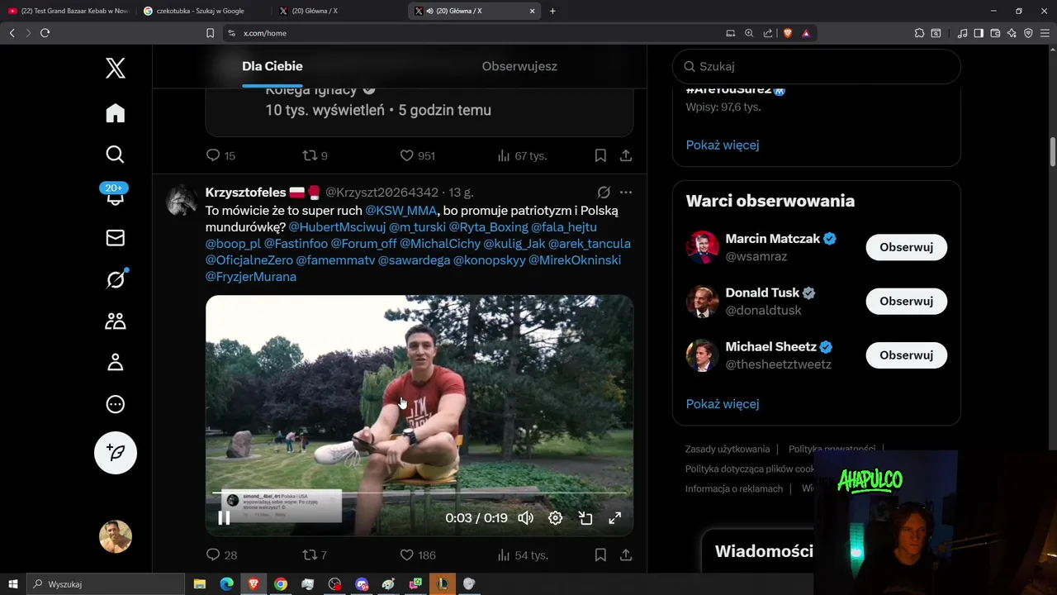This screenshot has height=595, width=1057.
Task: Switch to Dla Ciebie tab
Action: point(273,66)
